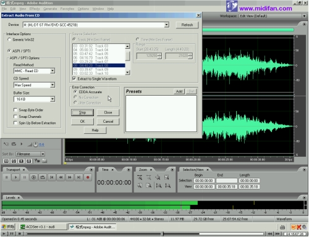Screen dimensions: 309x237
Task: Toggle Show Audio Files filter icon
Action: point(6,161)
